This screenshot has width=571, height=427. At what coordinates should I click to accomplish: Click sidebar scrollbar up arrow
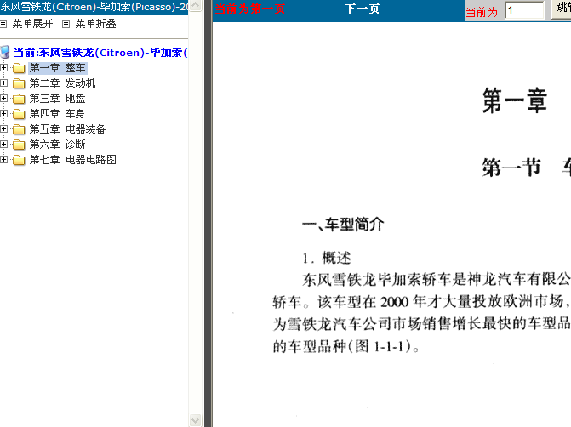pyautogui.click(x=195, y=5)
